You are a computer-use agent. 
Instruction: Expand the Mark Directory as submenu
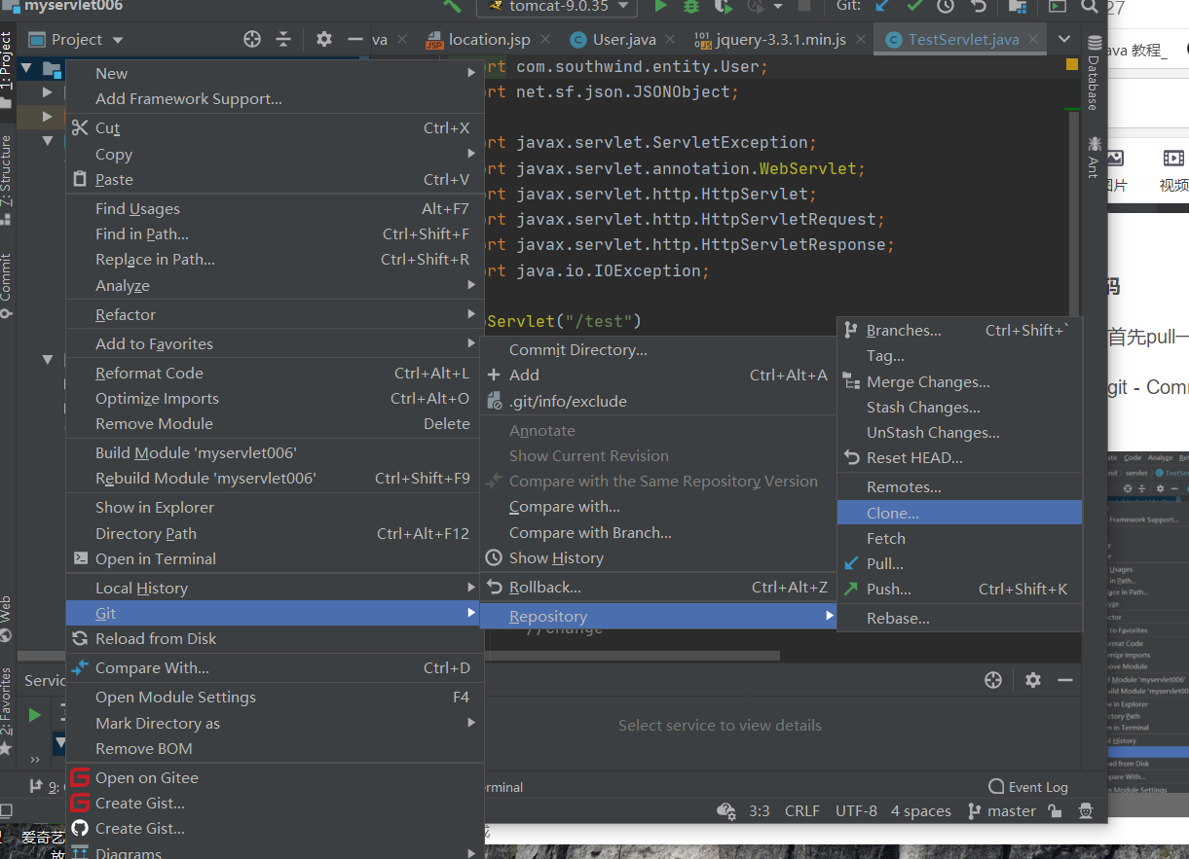coord(274,723)
